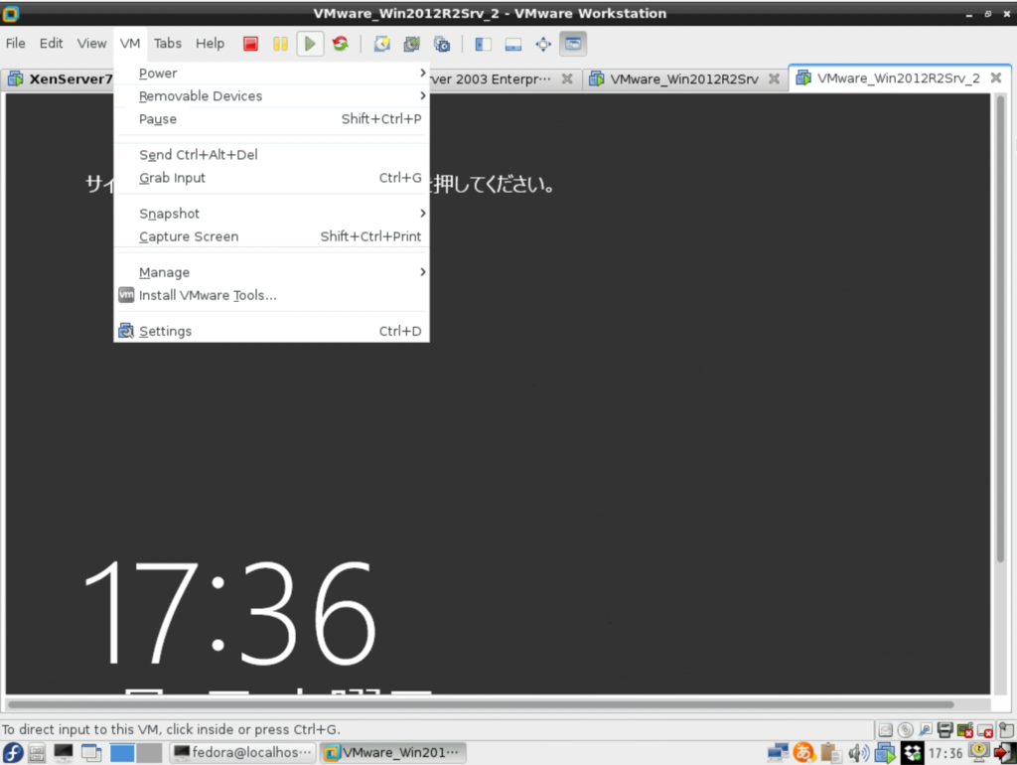Open the clipboard manager tray icon

click(x=830, y=753)
